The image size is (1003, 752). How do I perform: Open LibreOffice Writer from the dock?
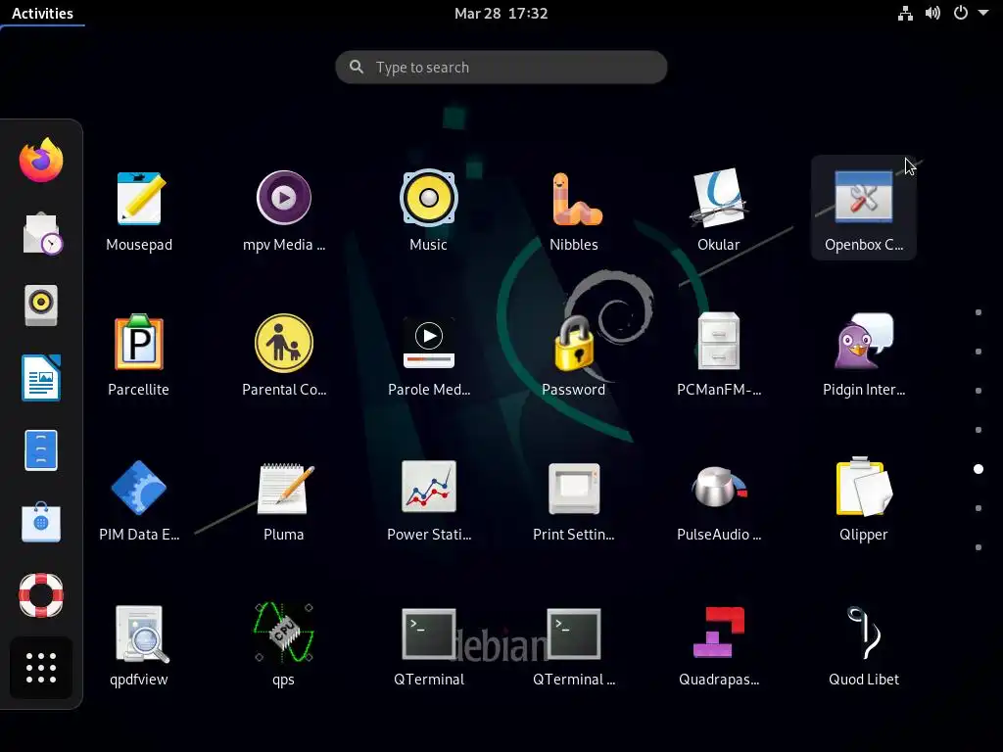41,378
